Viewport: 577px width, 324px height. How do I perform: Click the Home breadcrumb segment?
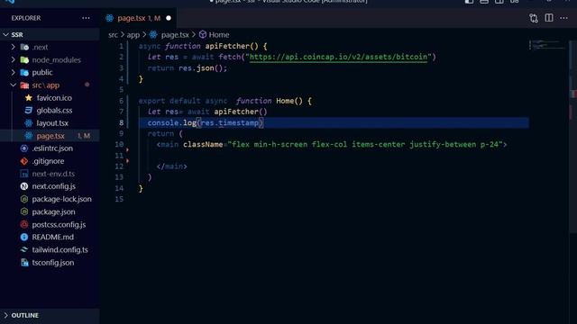[x=219, y=34]
